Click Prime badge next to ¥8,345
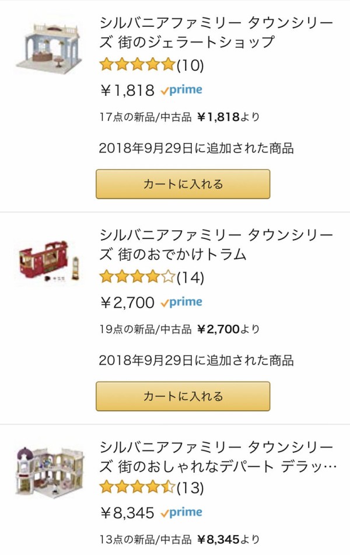 click(x=181, y=512)
